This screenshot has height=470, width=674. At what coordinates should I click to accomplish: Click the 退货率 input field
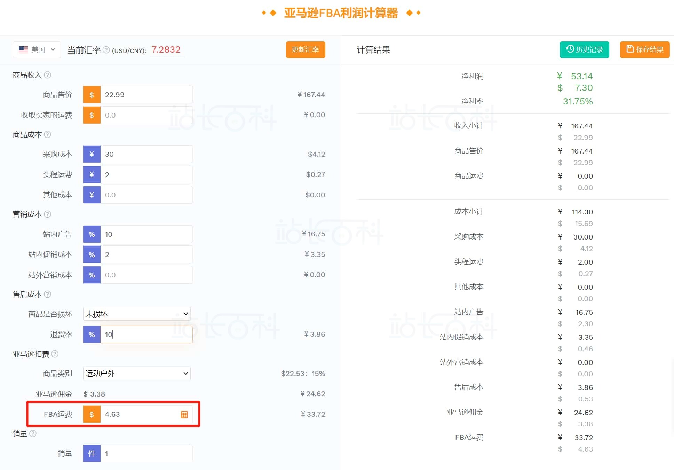click(x=146, y=334)
